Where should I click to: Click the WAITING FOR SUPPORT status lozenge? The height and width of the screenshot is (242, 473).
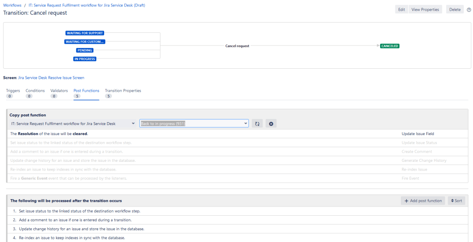pyautogui.click(x=85, y=33)
